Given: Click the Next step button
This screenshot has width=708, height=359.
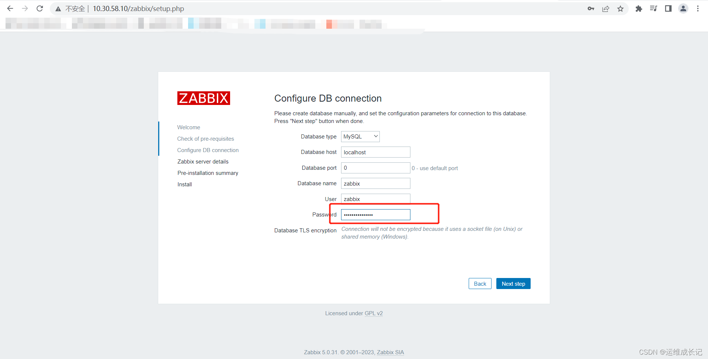Looking at the screenshot, I should tap(513, 284).
